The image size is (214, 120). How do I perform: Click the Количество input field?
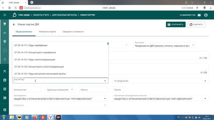click(27, 90)
